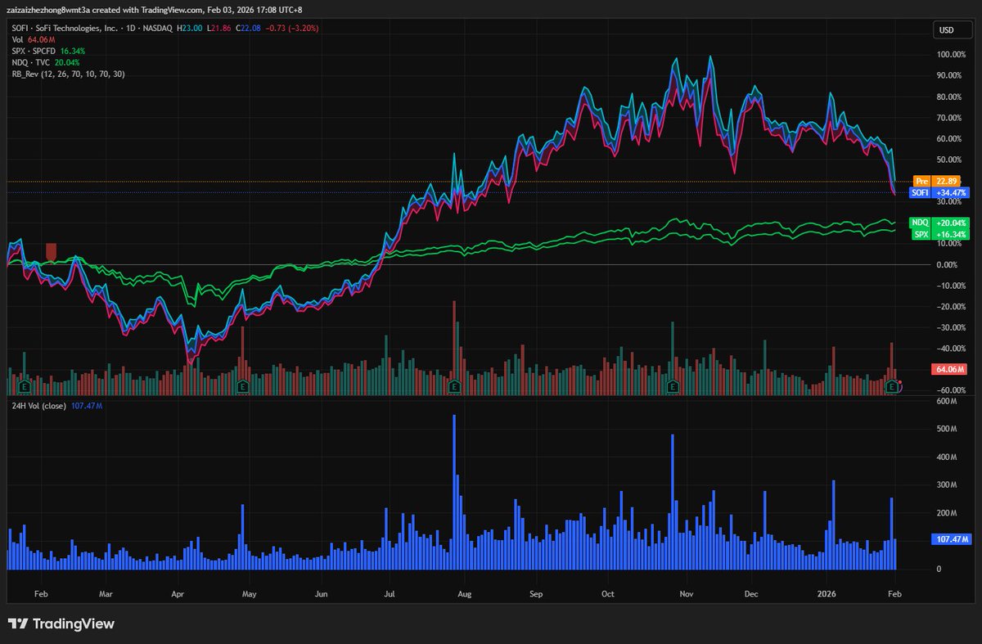Click the earnings E marker before February 2025
Screen dimensions: 982x644
(25, 385)
